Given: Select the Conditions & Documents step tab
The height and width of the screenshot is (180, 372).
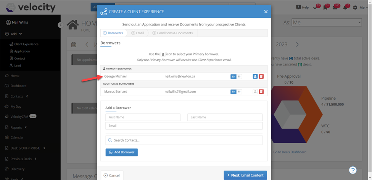Looking at the screenshot, I should (x=173, y=33).
